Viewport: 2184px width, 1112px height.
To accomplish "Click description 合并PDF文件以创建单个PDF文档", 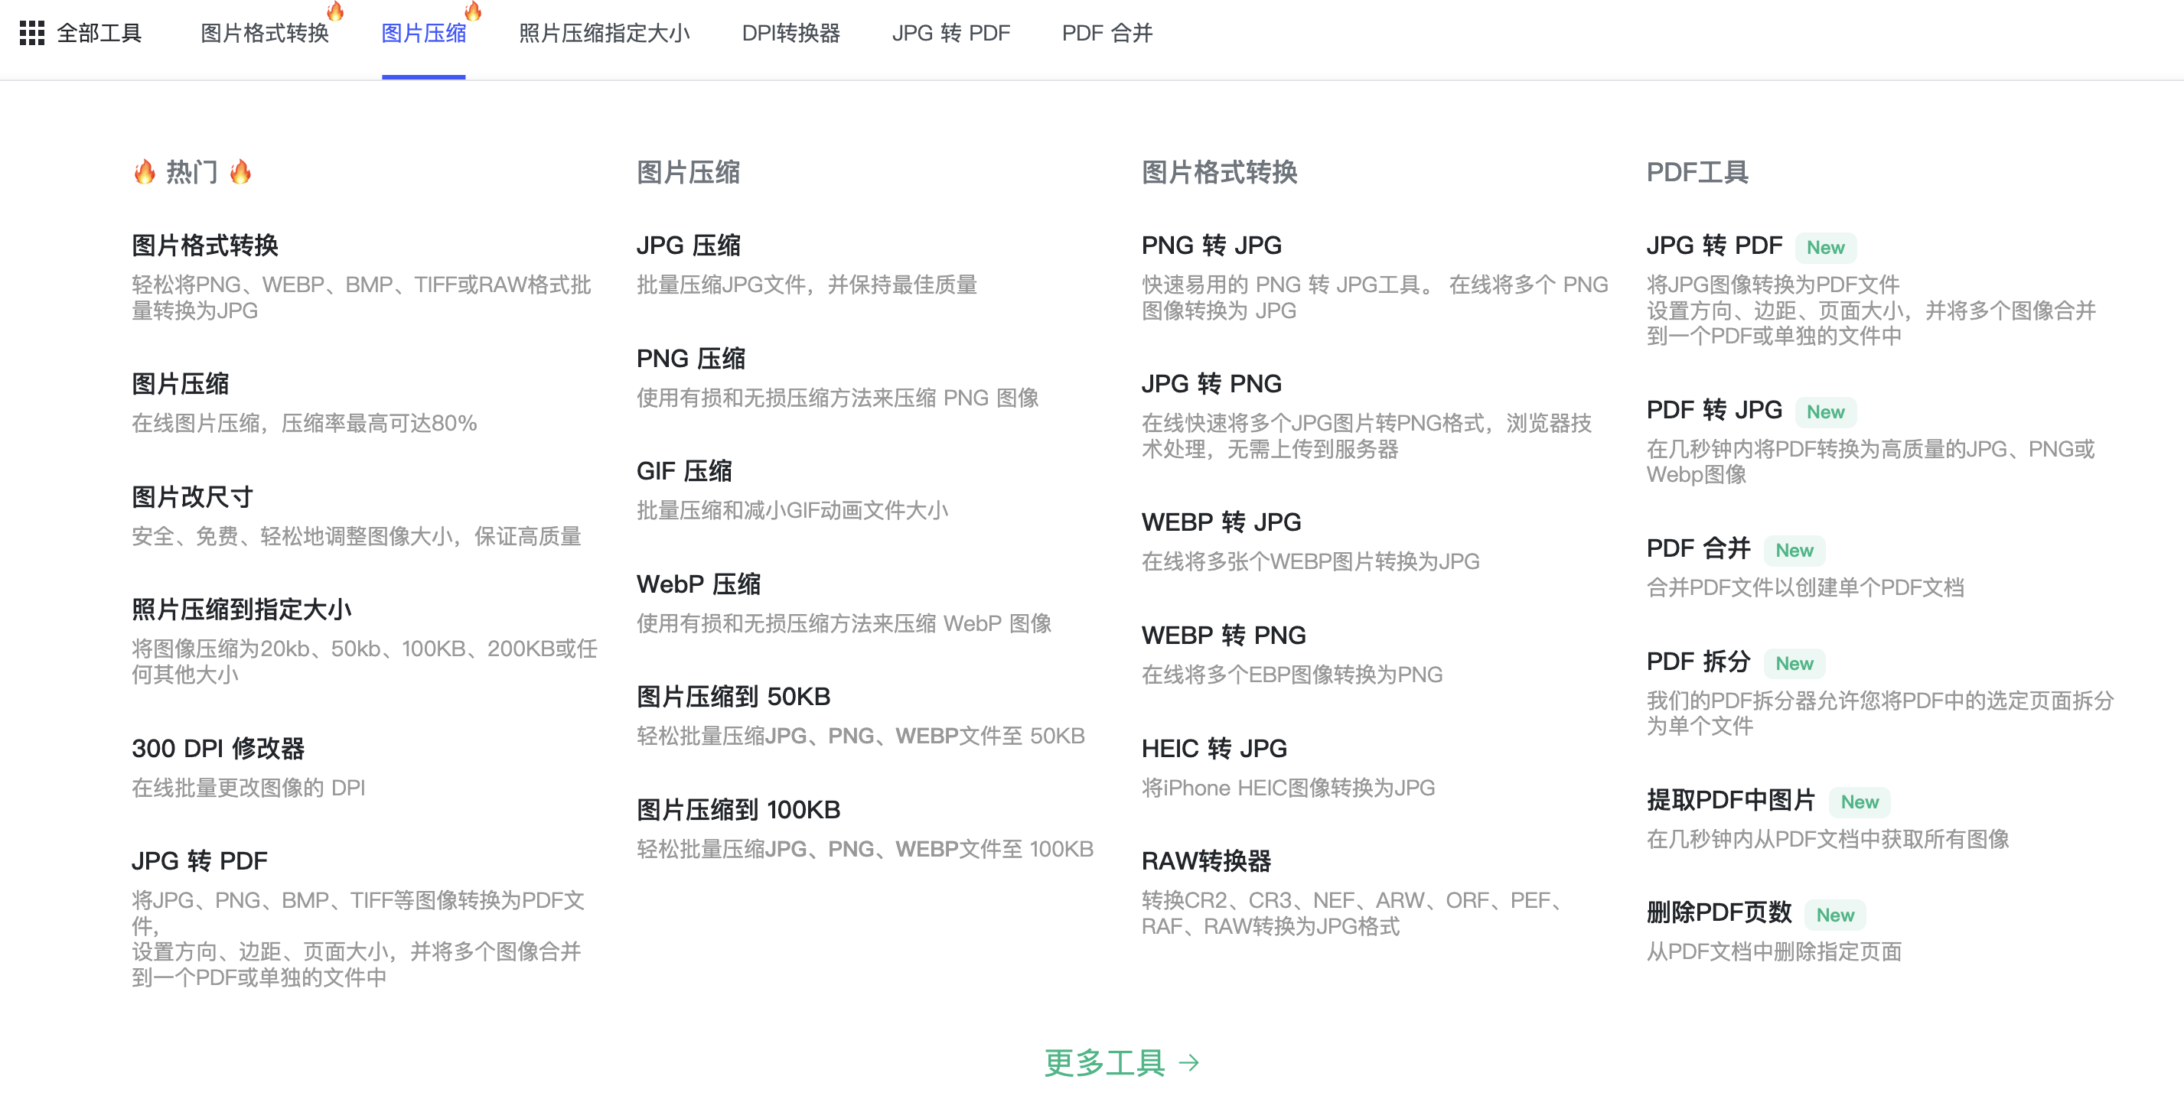I will pos(1805,587).
